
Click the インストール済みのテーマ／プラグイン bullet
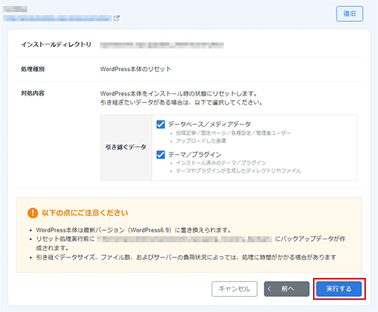coord(221,163)
